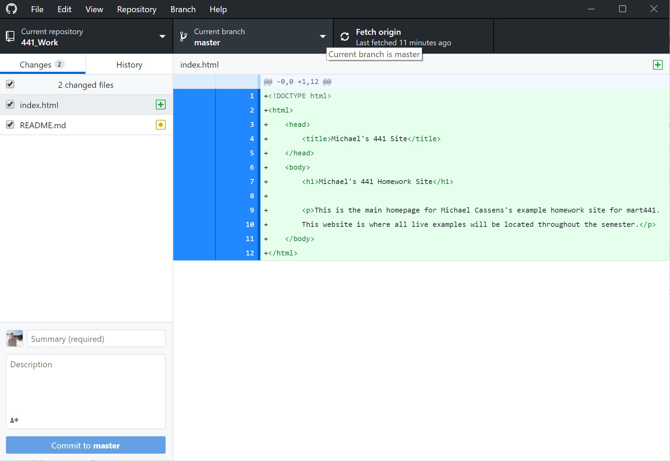The image size is (670, 461).
Task: Toggle the all changed files checkbox
Action: click(10, 84)
